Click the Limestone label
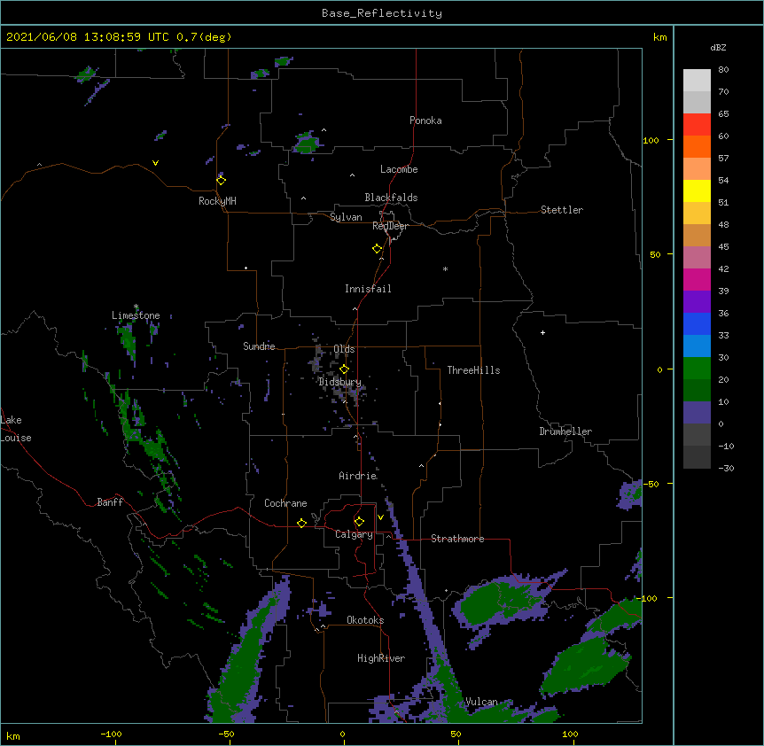 pyautogui.click(x=136, y=315)
